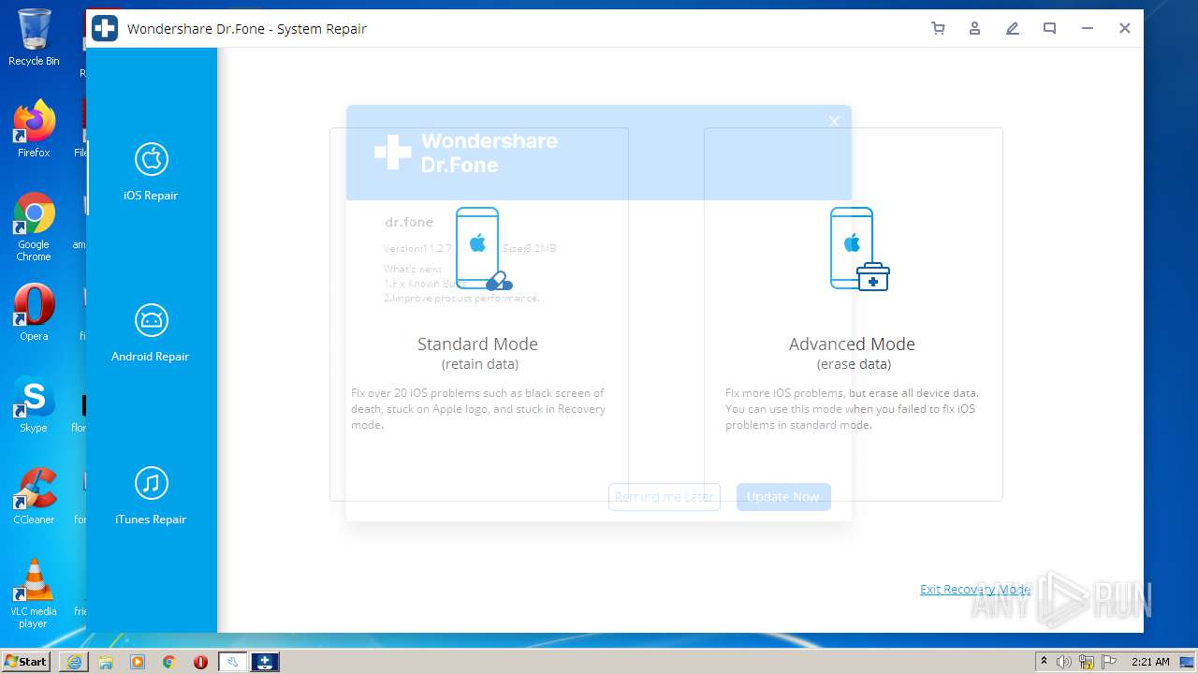Open File Explorer folder in taskbar
This screenshot has width=1198, height=674.
pos(106,662)
